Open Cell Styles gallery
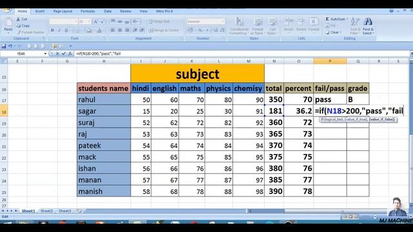Viewport: 413px width, 232px height. pos(272,26)
